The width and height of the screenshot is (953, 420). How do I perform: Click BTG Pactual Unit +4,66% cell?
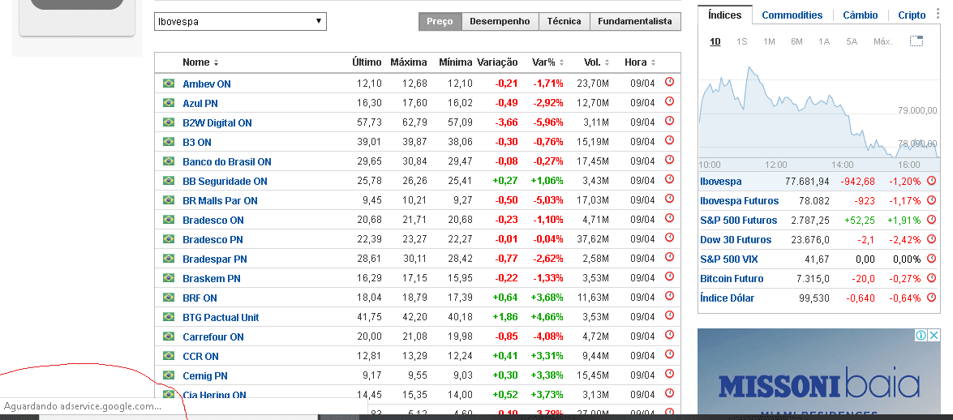[547, 317]
